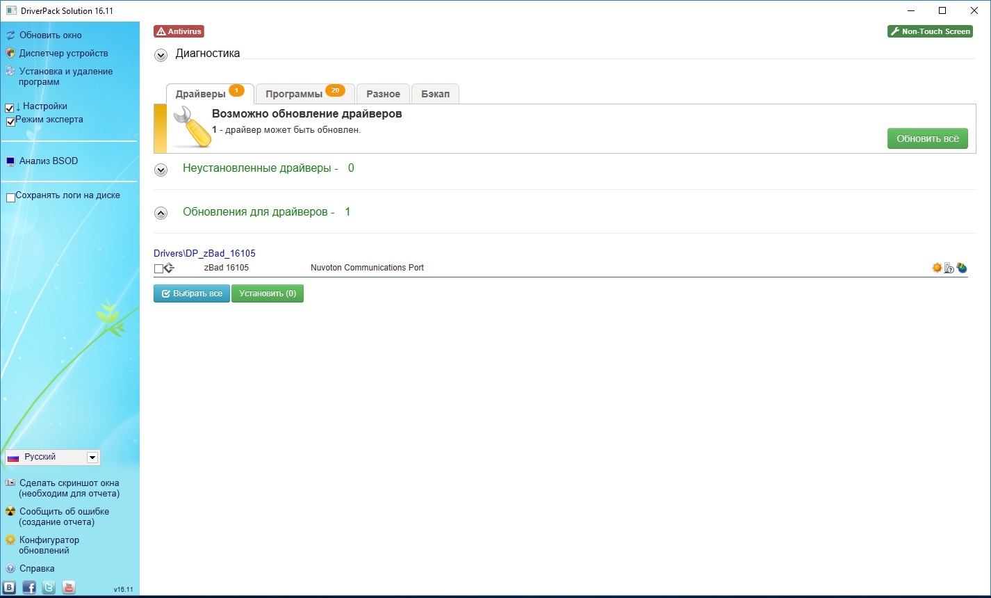Tick the zBad 16105 driver checkbox

(x=158, y=269)
